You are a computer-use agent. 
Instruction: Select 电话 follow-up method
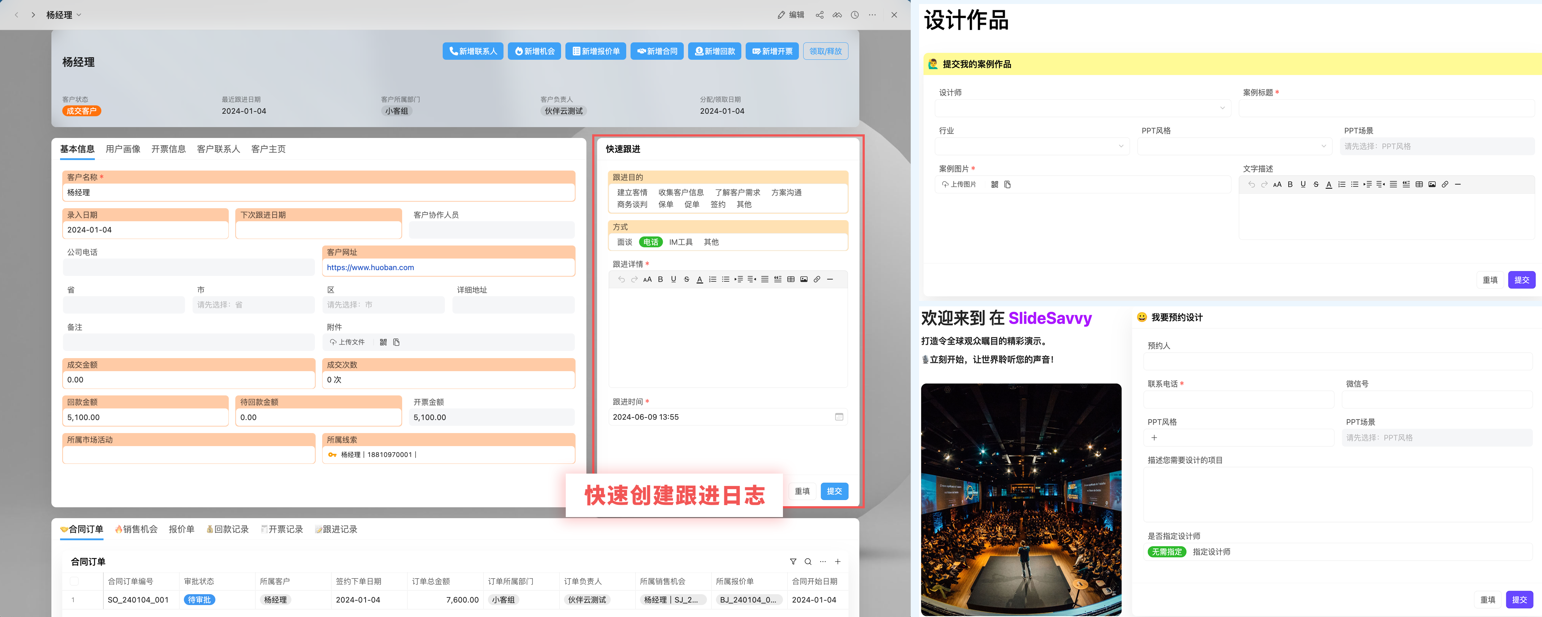tap(651, 242)
